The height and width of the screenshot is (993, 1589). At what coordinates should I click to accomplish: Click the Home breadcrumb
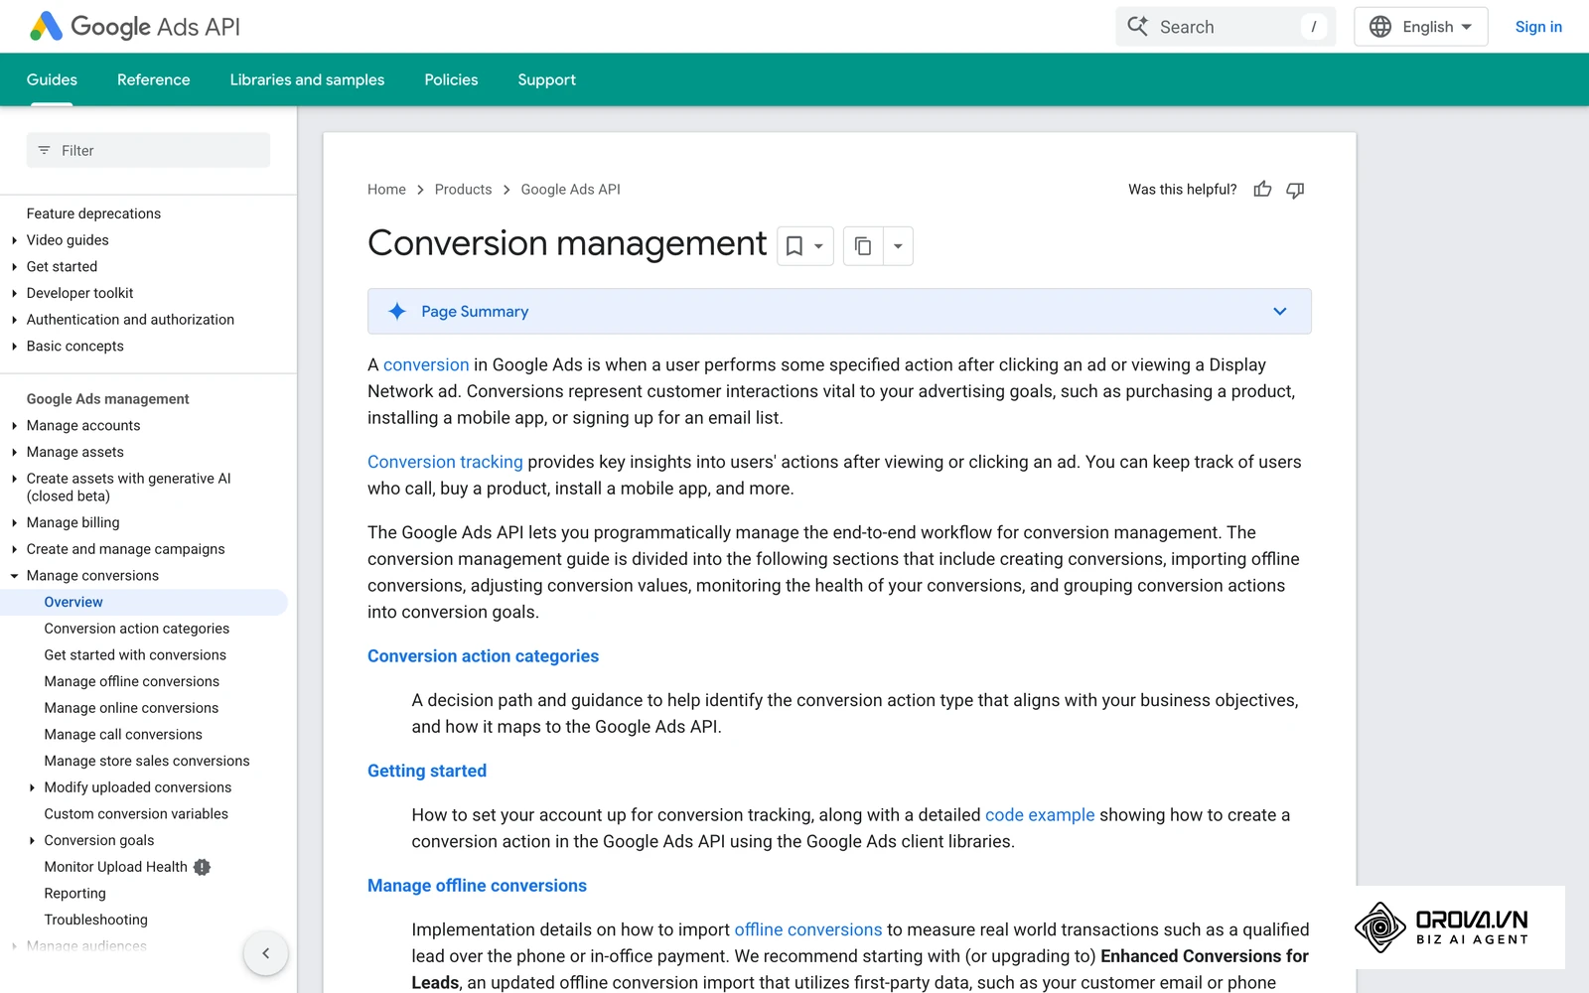pyautogui.click(x=386, y=190)
